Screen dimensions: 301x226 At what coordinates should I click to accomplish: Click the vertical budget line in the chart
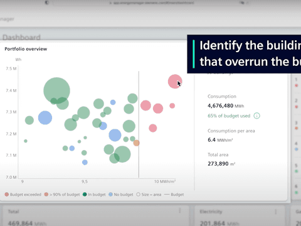point(139,124)
